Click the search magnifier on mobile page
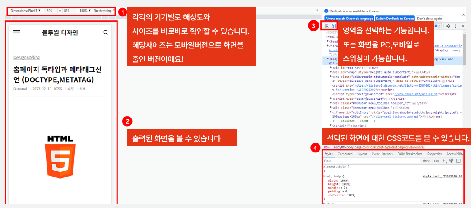 pyautogui.click(x=106, y=32)
